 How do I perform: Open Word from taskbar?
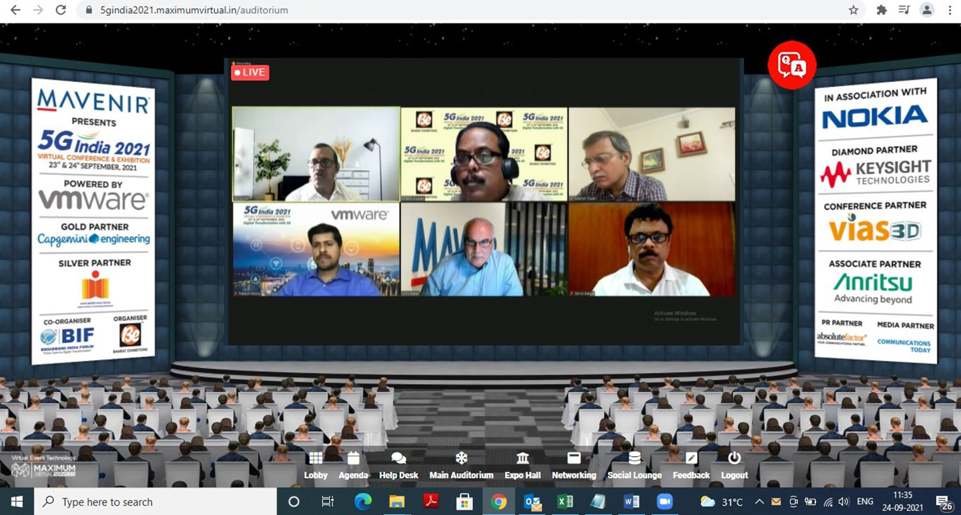pyautogui.click(x=631, y=502)
